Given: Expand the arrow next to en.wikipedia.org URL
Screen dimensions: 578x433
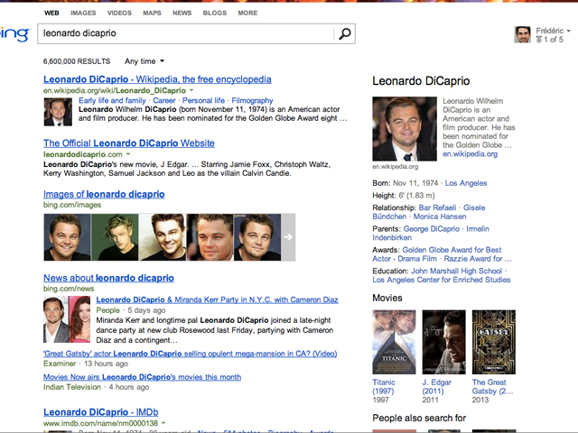Looking at the screenshot, I should (x=191, y=90).
